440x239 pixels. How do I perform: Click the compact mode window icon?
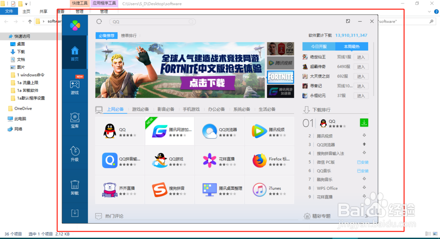coord(348,21)
